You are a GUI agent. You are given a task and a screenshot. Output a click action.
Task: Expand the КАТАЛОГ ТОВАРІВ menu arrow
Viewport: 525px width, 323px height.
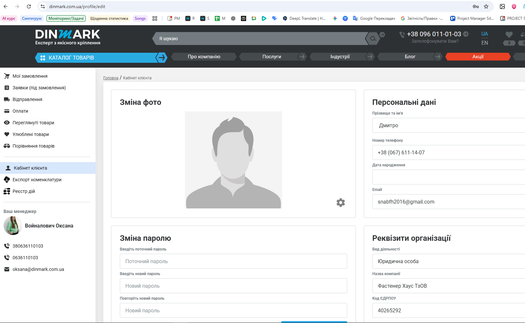[161, 58]
